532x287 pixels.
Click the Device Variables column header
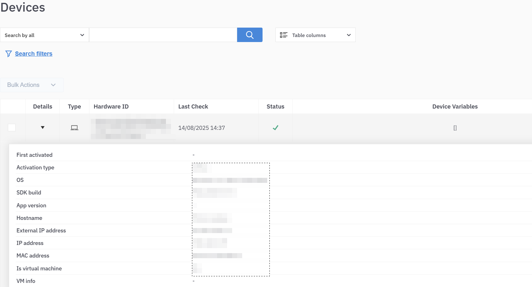[x=455, y=107]
